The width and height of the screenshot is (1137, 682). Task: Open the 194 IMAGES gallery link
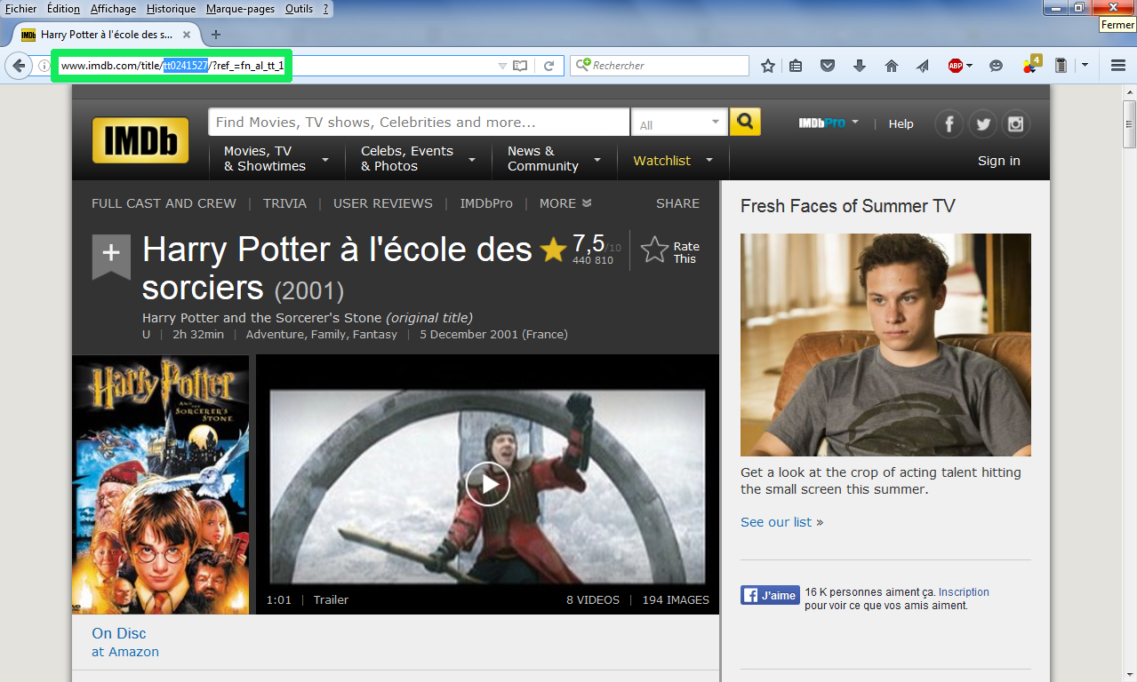pyautogui.click(x=676, y=600)
